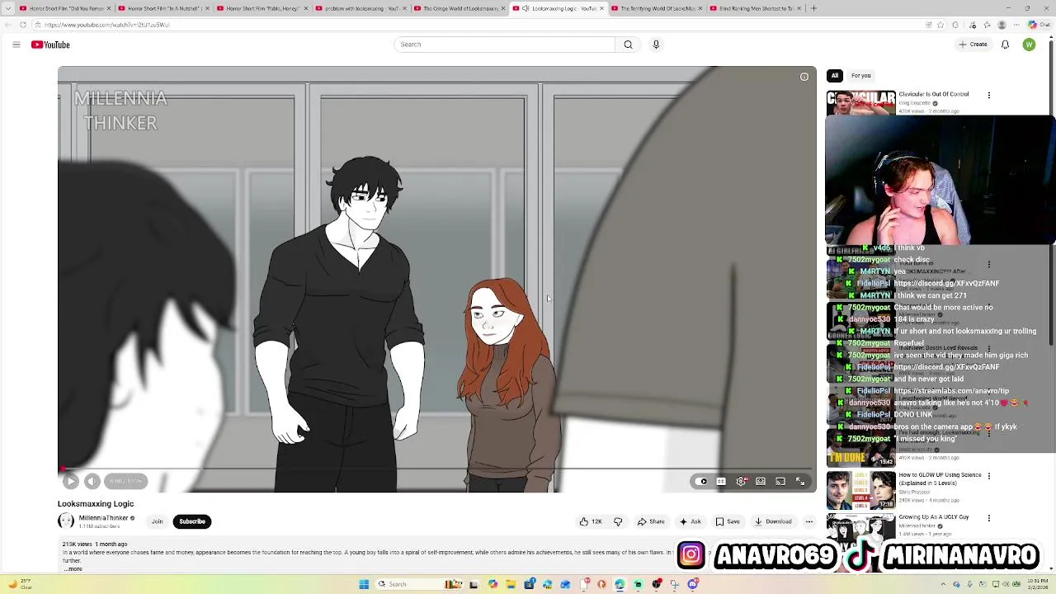
Task: Click the Create button
Action: tap(973, 45)
